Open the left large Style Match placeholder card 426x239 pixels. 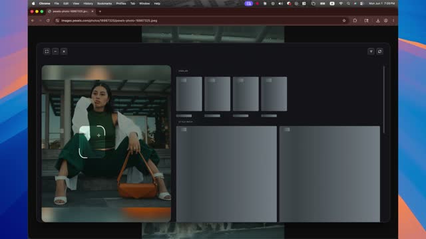(x=226, y=174)
